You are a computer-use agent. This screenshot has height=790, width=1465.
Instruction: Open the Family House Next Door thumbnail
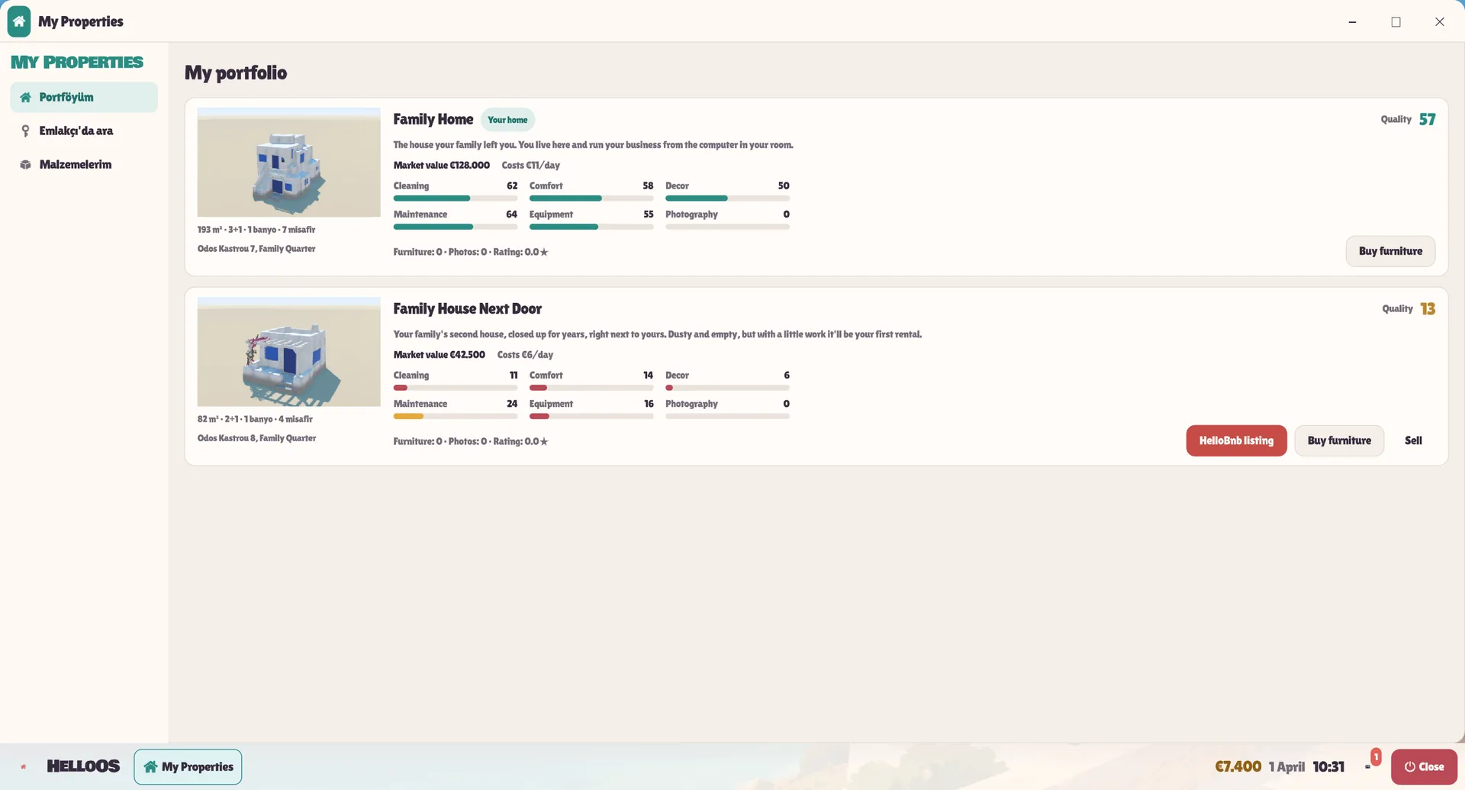click(x=288, y=352)
